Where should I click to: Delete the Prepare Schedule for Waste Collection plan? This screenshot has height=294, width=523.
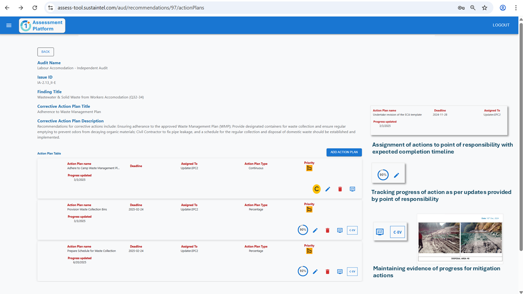coord(327,272)
